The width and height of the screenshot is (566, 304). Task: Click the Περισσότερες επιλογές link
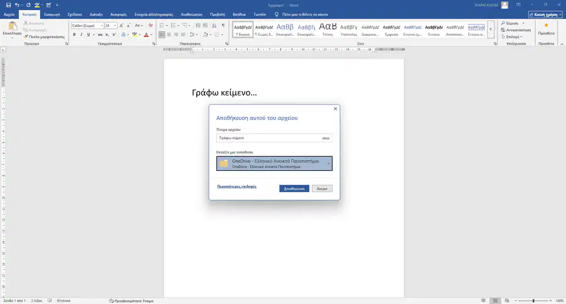[x=237, y=187]
